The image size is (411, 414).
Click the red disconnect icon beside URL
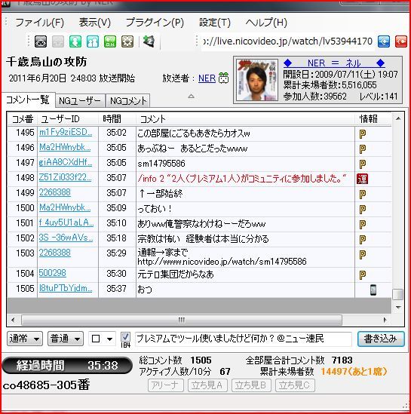pos(400,41)
